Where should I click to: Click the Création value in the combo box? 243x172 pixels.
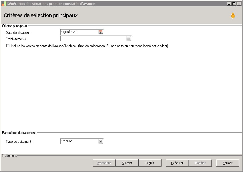(x=67, y=141)
